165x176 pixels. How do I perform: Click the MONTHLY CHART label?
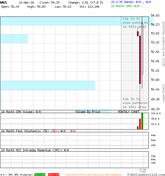pyautogui.click(x=129, y=112)
